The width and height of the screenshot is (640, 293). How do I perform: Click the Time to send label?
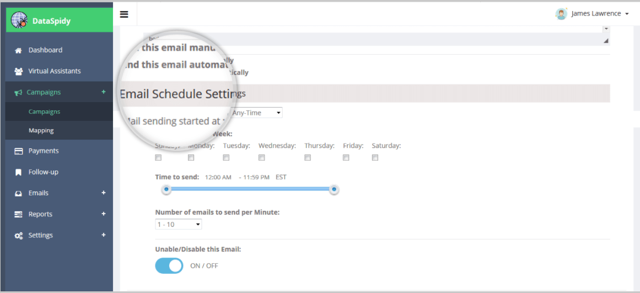177,177
